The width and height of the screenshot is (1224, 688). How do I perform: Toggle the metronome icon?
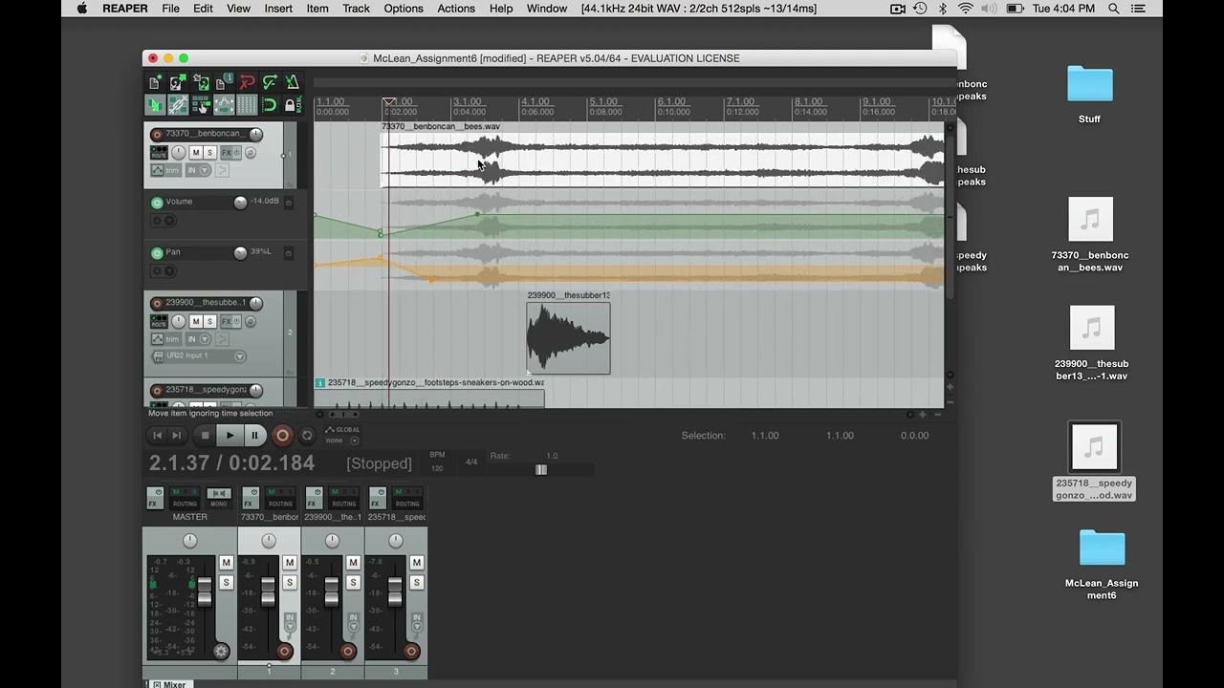(x=293, y=82)
